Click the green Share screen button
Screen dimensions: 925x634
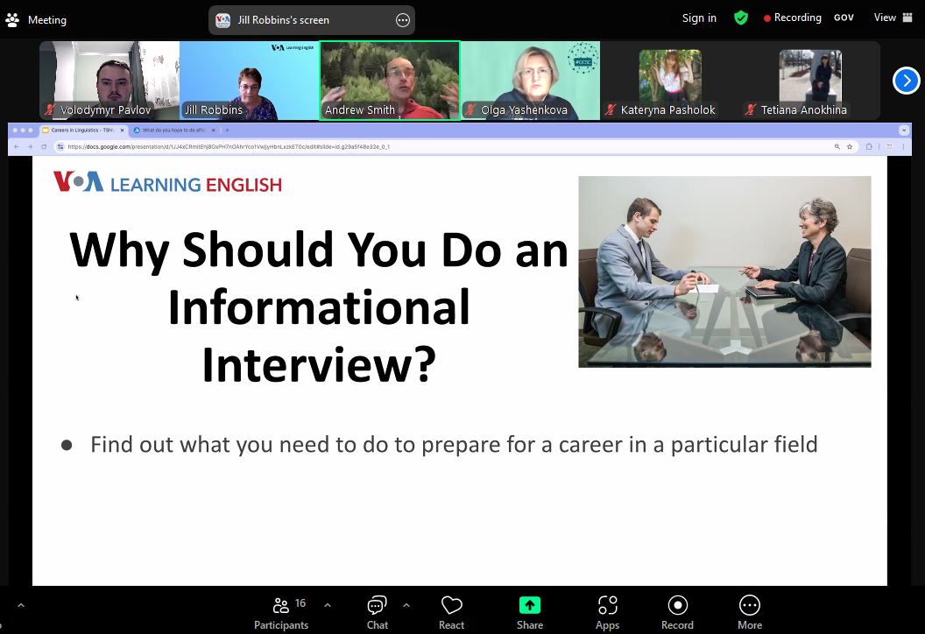click(x=529, y=612)
